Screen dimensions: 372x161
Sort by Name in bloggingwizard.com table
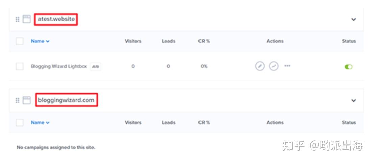[40, 123]
